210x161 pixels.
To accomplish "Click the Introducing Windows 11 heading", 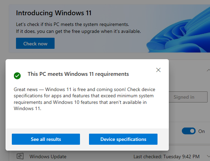I will 54,13.
